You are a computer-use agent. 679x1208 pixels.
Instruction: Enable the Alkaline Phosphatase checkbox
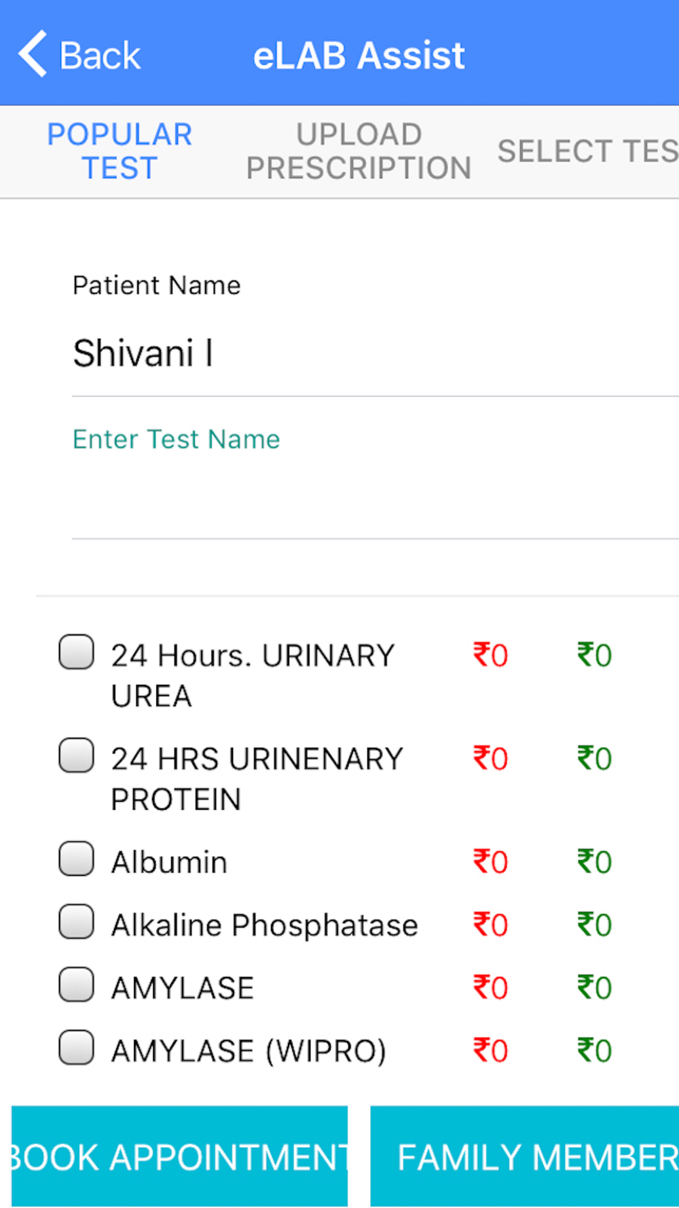76,921
